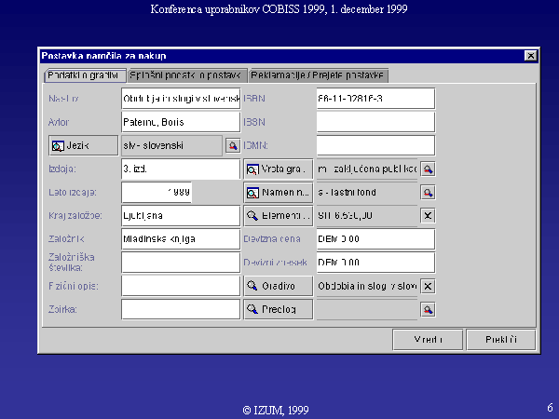The image size is (559, 419).
Task: Open the Elementi... button
Action: pos(278,216)
